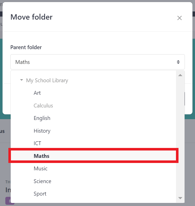The height and width of the screenshot is (206, 195).
Task: Select the Sport folder
Action: [40, 194]
